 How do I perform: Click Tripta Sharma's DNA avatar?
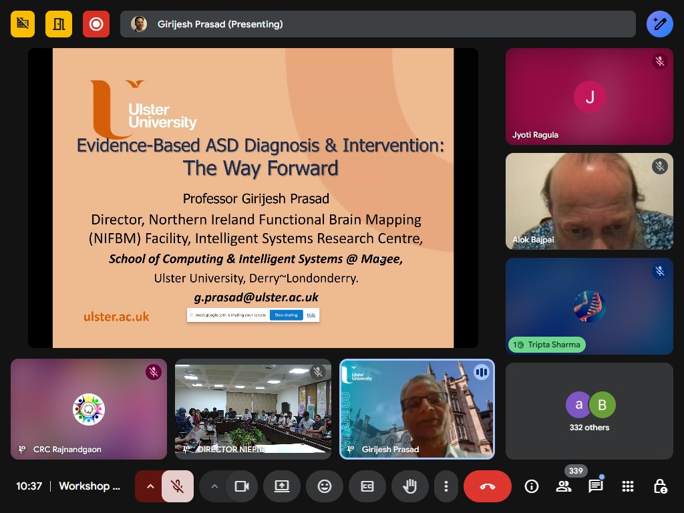(589, 306)
